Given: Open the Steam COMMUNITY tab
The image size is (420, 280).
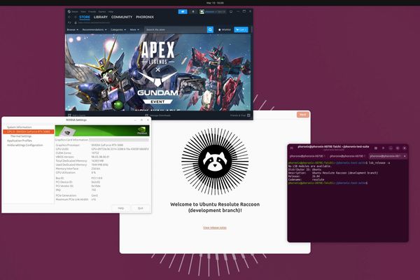Looking at the screenshot, I should pyautogui.click(x=122, y=17).
